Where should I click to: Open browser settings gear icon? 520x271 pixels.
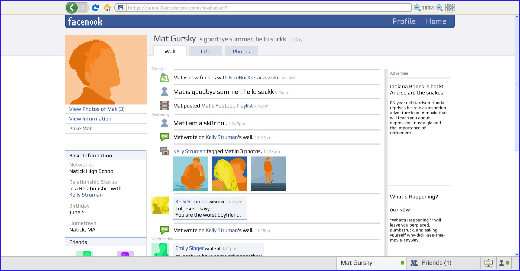450,8
